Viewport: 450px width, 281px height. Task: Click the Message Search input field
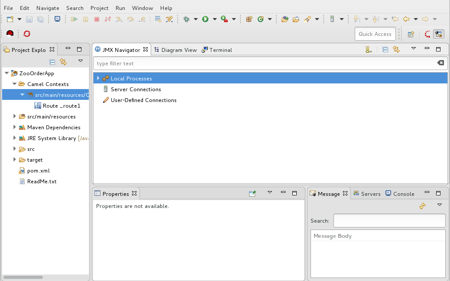(x=389, y=220)
